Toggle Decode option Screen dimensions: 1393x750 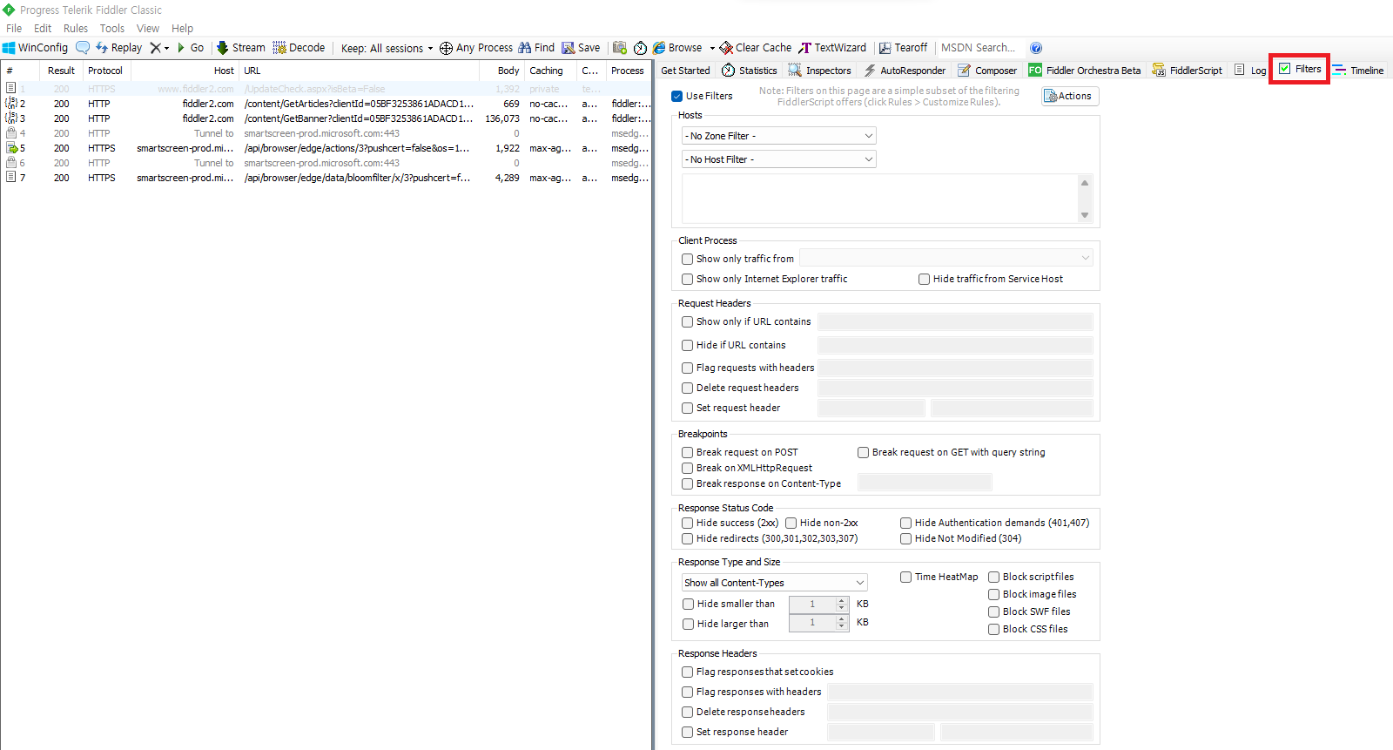299,48
